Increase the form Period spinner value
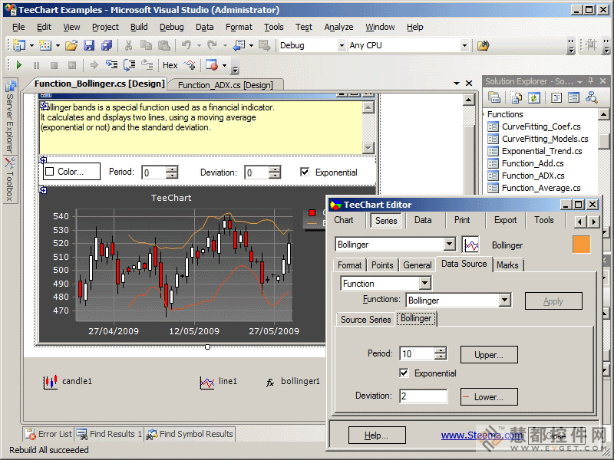This screenshot has width=614, height=460. 171,169
